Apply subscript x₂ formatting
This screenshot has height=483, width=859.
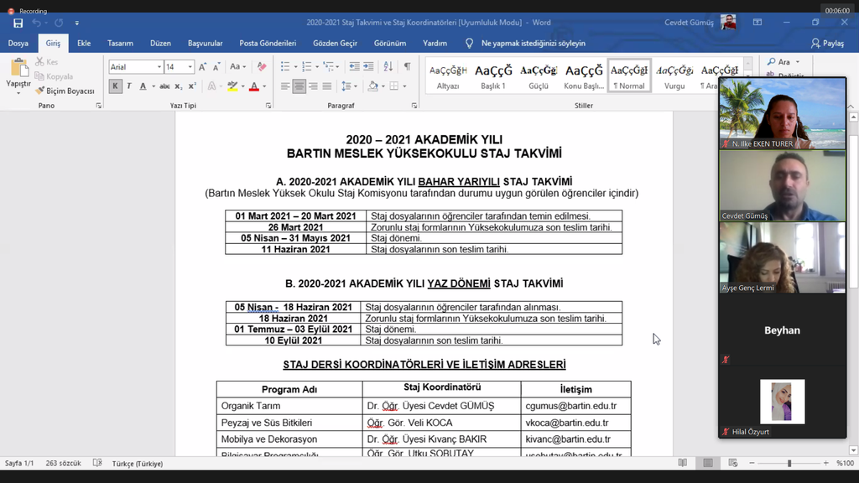178,86
